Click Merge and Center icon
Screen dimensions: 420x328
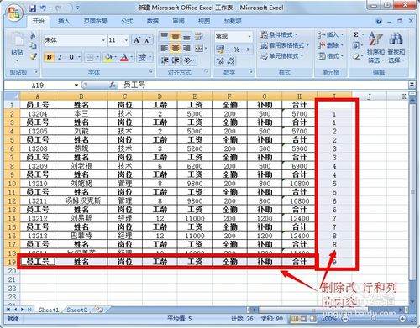199,49
